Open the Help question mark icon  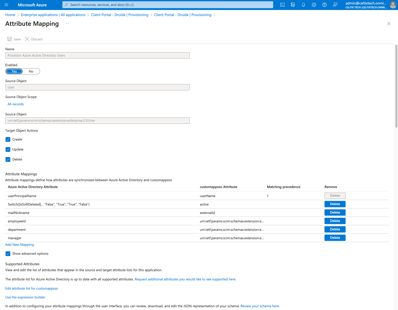pyautogui.click(x=325, y=5)
